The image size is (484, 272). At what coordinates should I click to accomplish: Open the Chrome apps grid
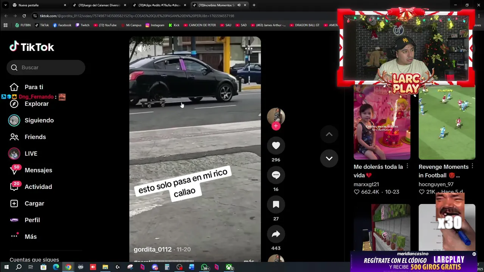5,25
